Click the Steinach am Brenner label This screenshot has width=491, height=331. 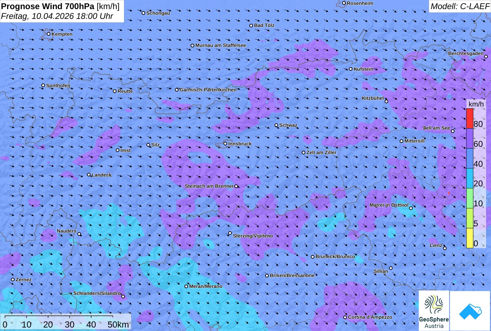click(x=209, y=186)
